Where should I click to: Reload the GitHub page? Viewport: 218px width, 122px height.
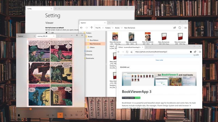pyautogui.click(x=127, y=52)
